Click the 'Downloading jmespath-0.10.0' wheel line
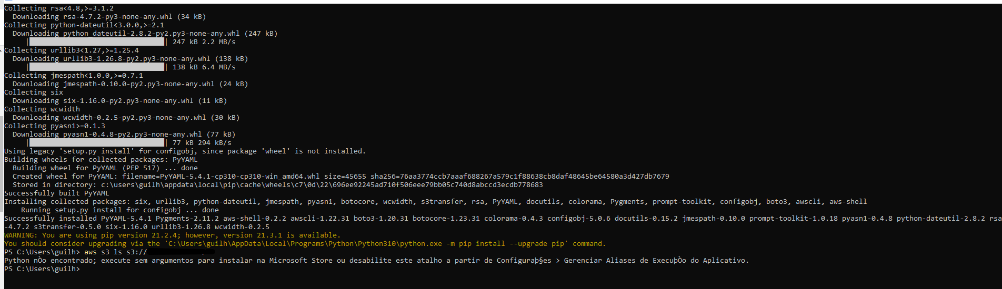Image resolution: width=1002 pixels, height=289 pixels. click(131, 84)
